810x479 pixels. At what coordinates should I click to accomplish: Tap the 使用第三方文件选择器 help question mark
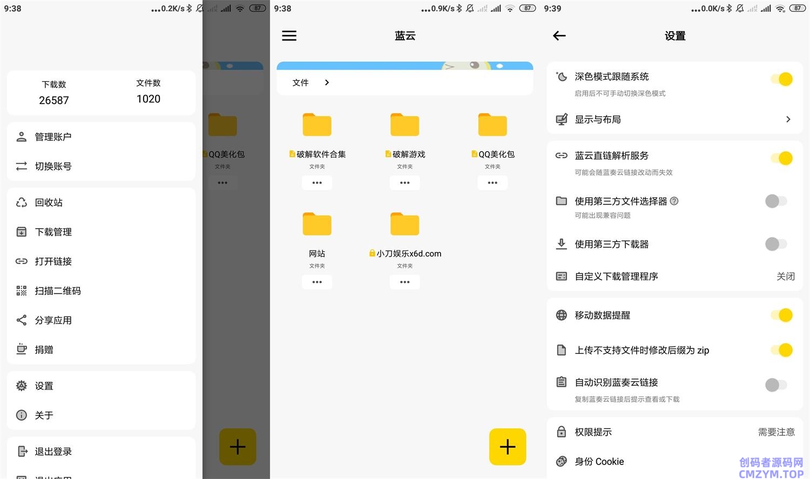coord(674,201)
